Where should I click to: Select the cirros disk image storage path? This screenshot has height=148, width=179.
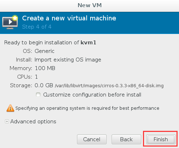(109, 85)
